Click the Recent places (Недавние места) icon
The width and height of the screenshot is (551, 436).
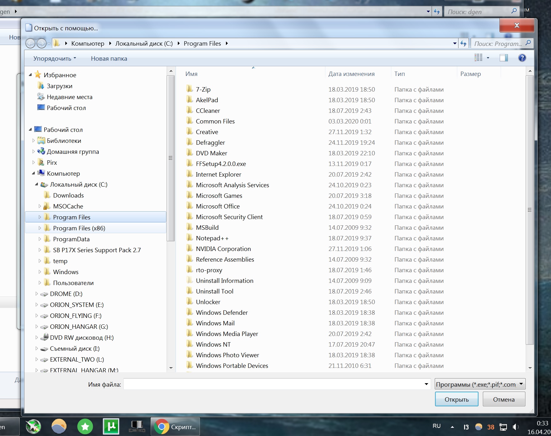point(41,97)
